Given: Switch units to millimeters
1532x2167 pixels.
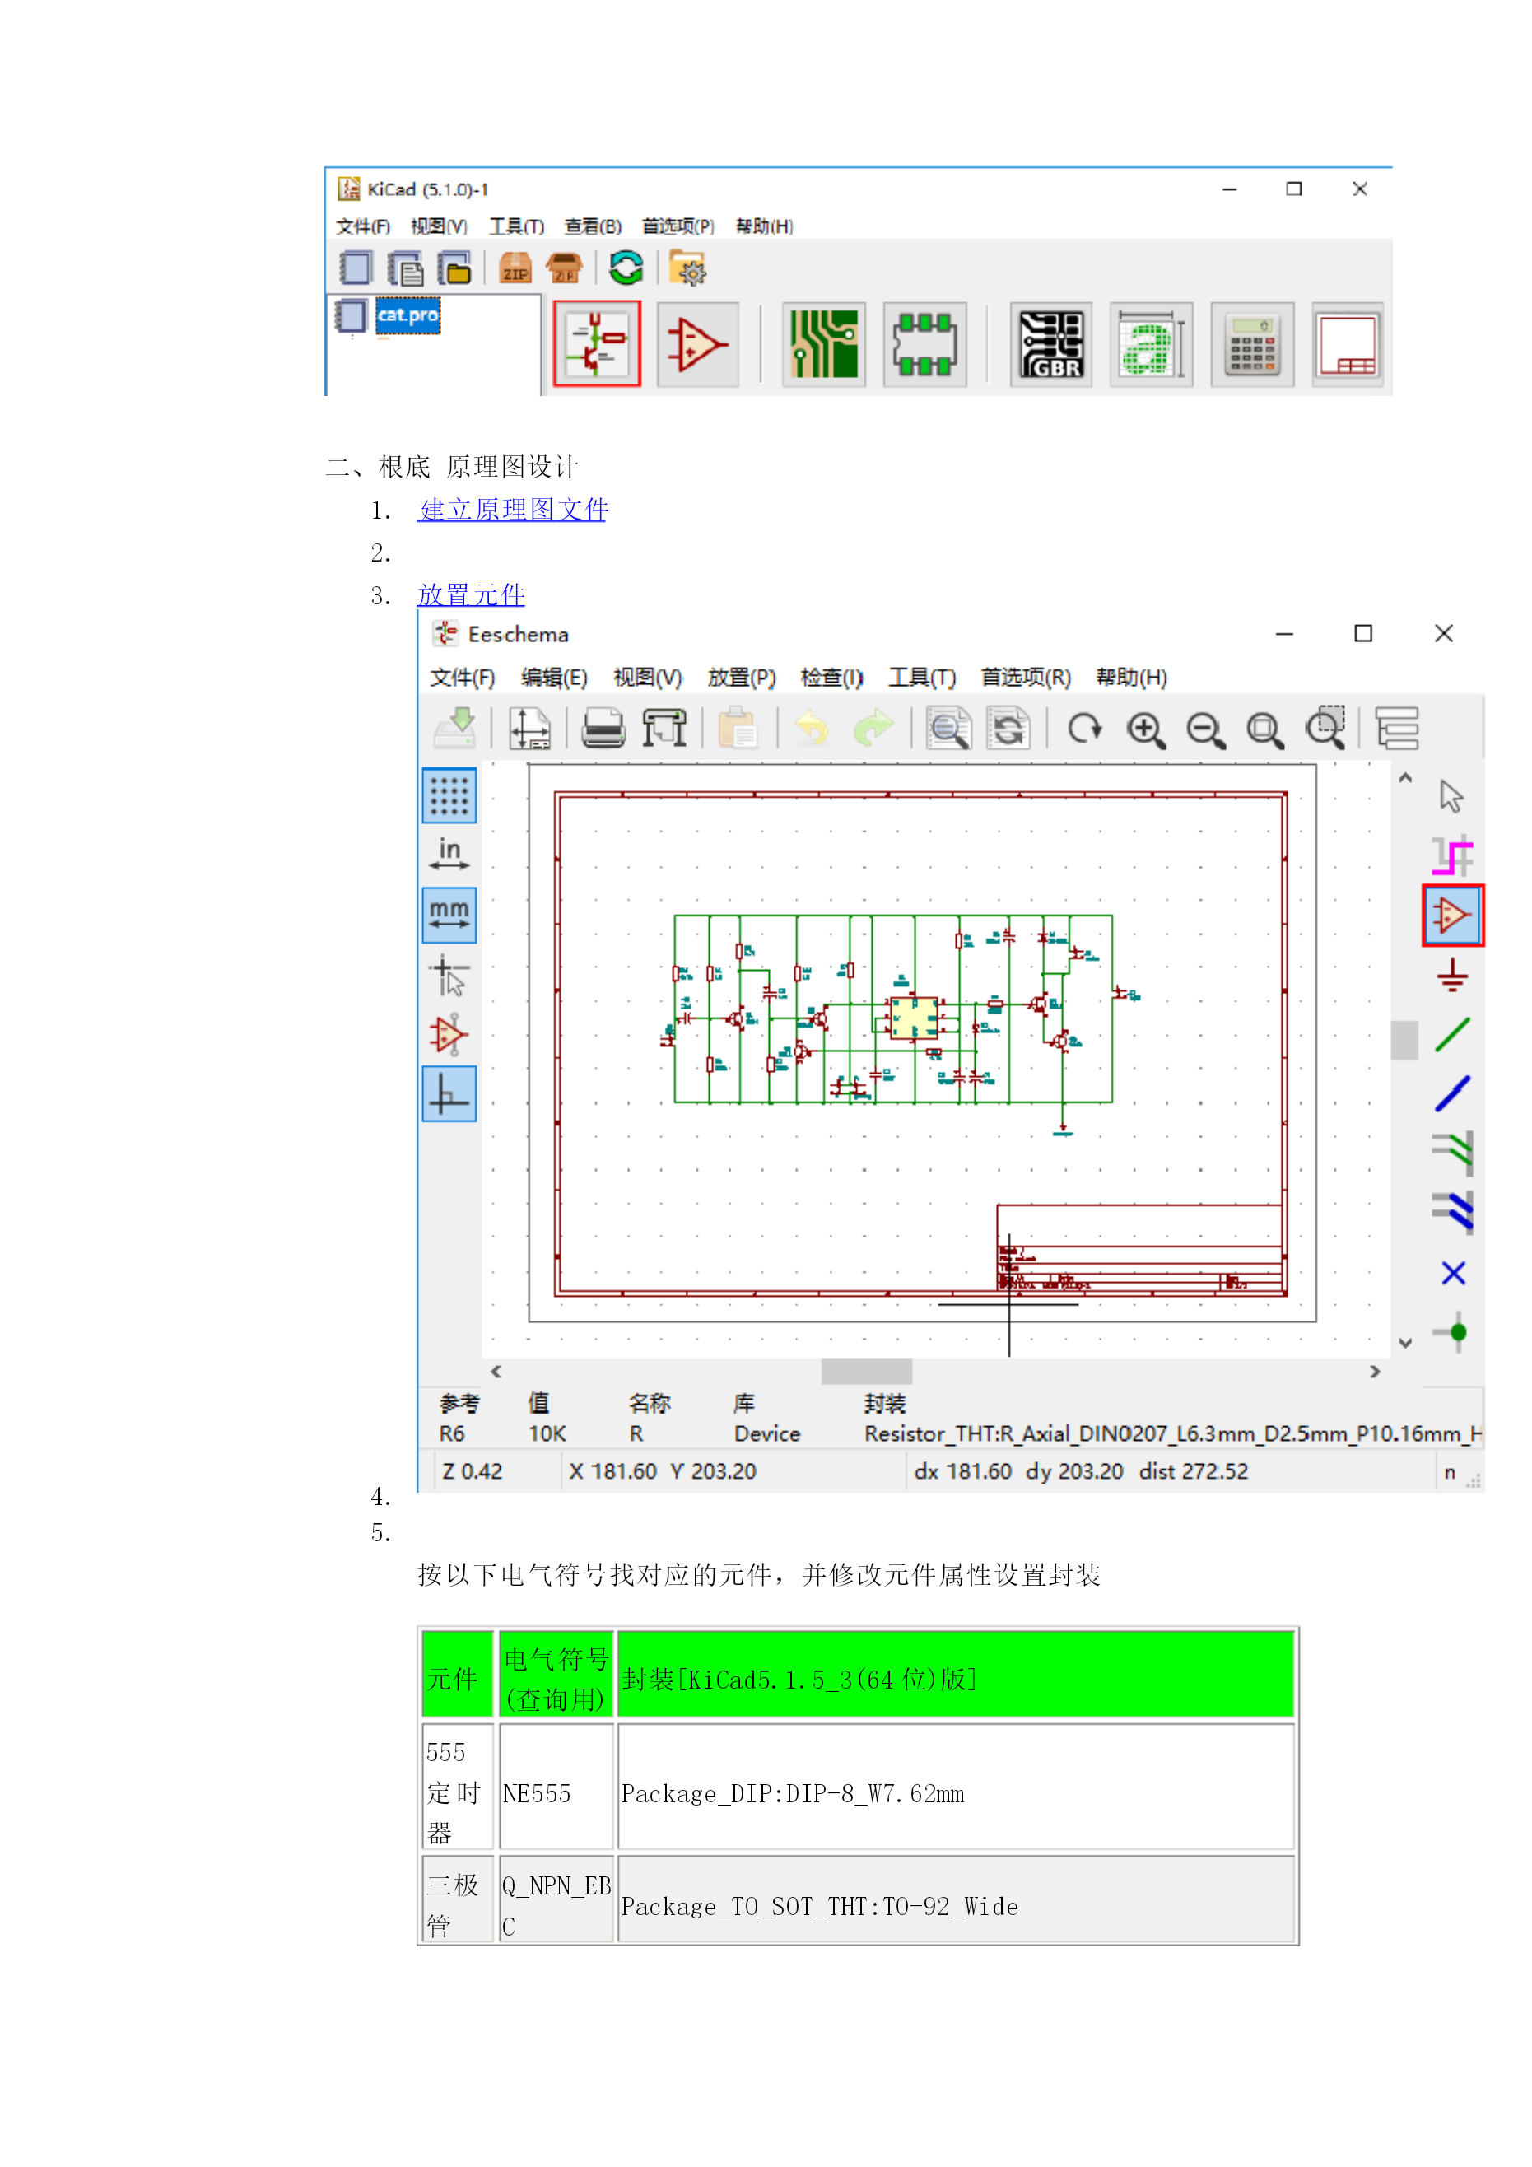Looking at the screenshot, I should (x=449, y=915).
